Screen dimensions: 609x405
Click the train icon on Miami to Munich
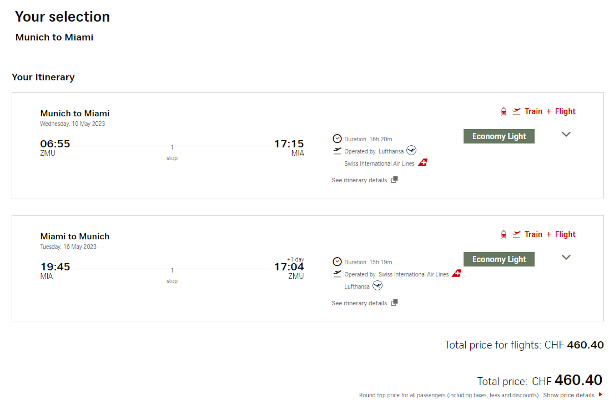point(504,234)
